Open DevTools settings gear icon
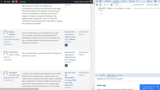 coord(155,1)
